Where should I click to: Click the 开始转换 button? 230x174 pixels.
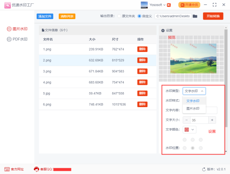[x=213, y=16]
